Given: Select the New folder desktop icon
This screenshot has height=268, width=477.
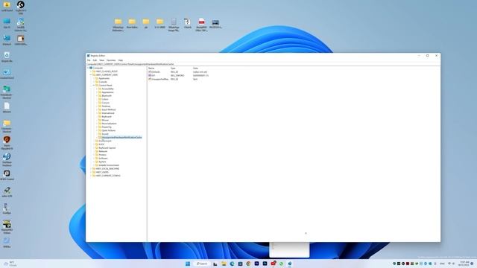Looking at the screenshot, I should point(132,24).
